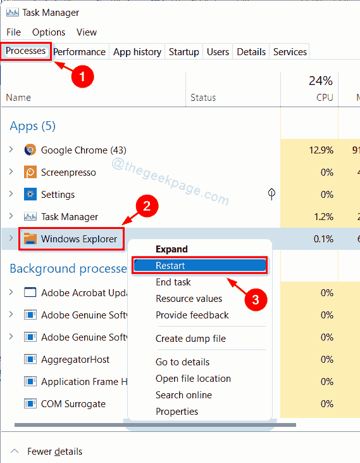Open the File menu

13,32
